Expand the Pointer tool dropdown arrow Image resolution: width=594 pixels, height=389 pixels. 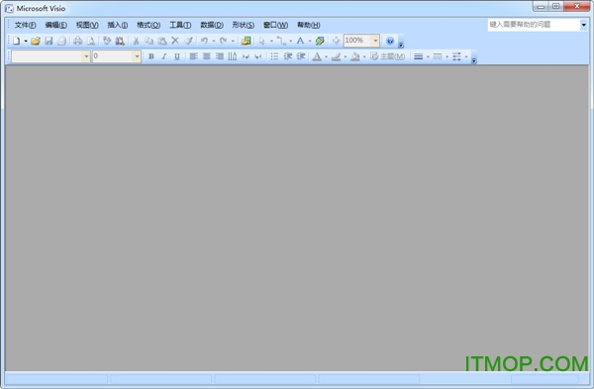tap(271, 41)
